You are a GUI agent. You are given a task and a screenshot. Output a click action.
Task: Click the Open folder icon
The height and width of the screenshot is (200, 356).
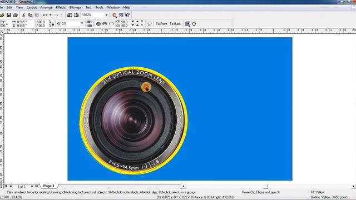coord(2,15)
